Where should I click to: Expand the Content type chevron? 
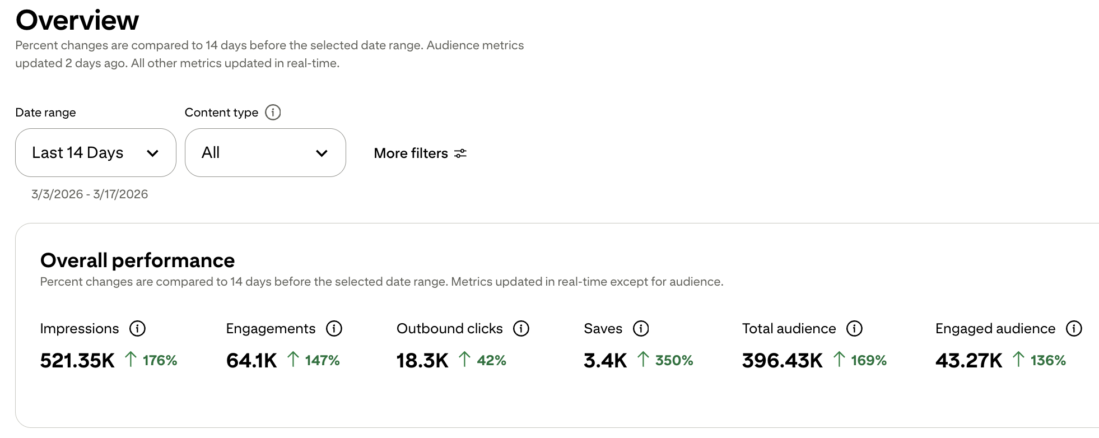click(321, 152)
